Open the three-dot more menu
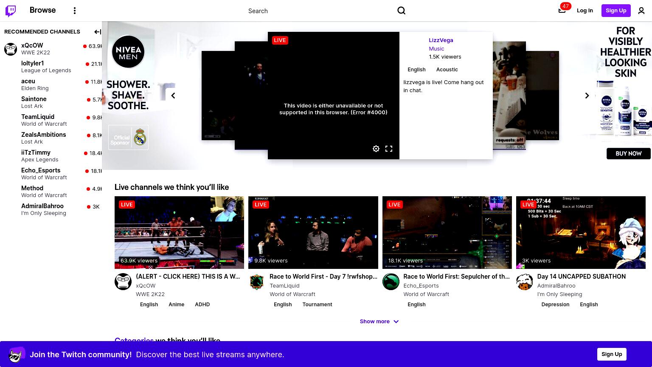This screenshot has width=652, height=367. (x=75, y=11)
